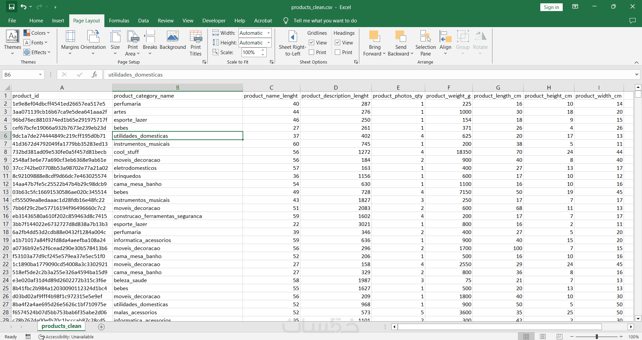Uncheck the Gridlines View checkbox
642x340 pixels.
[311, 43]
